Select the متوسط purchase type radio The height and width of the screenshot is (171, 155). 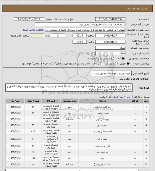click(116, 64)
